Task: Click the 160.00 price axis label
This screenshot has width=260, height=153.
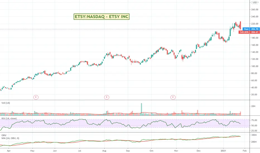Action: coord(255,45)
